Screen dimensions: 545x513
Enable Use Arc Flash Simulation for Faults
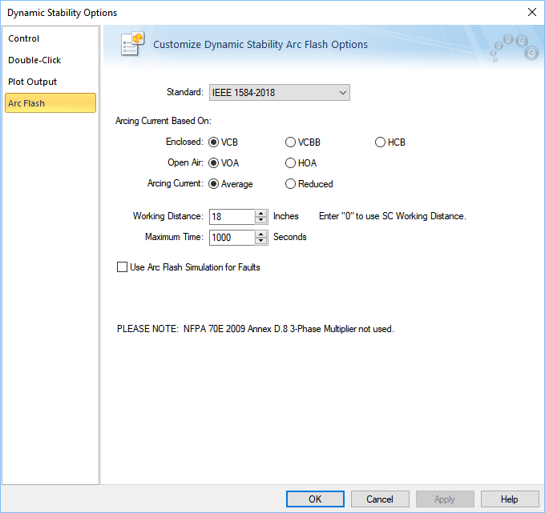(x=123, y=267)
